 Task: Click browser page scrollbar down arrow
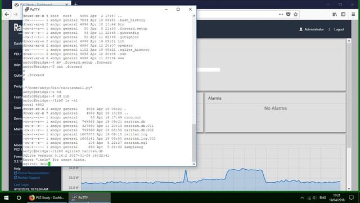click(x=349, y=188)
